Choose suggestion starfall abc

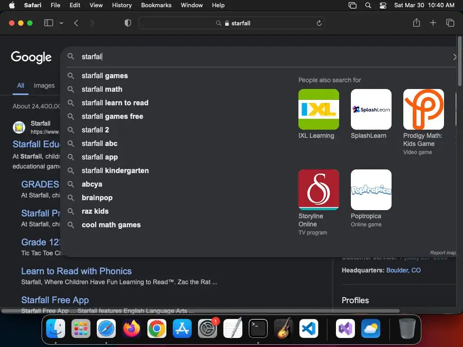coord(99,143)
